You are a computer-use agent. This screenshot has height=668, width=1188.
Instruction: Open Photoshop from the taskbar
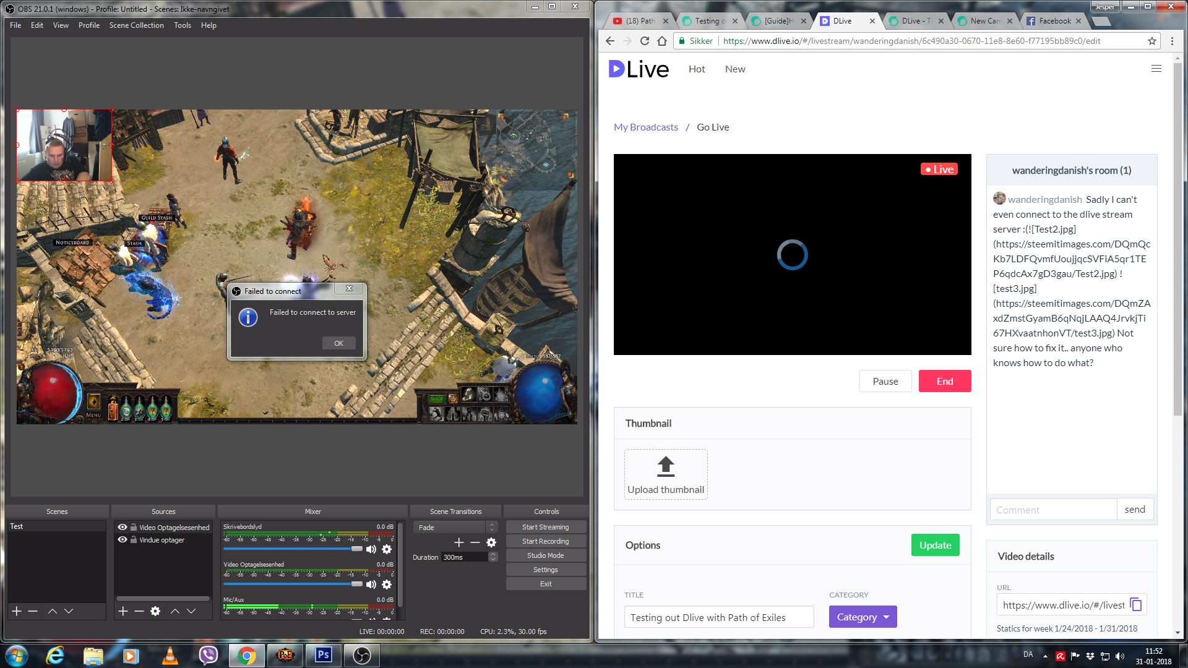(x=324, y=655)
